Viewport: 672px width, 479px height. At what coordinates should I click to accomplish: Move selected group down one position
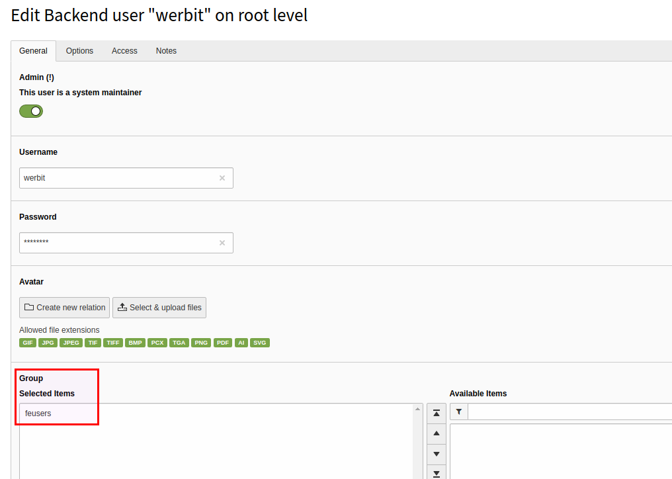[x=437, y=455]
